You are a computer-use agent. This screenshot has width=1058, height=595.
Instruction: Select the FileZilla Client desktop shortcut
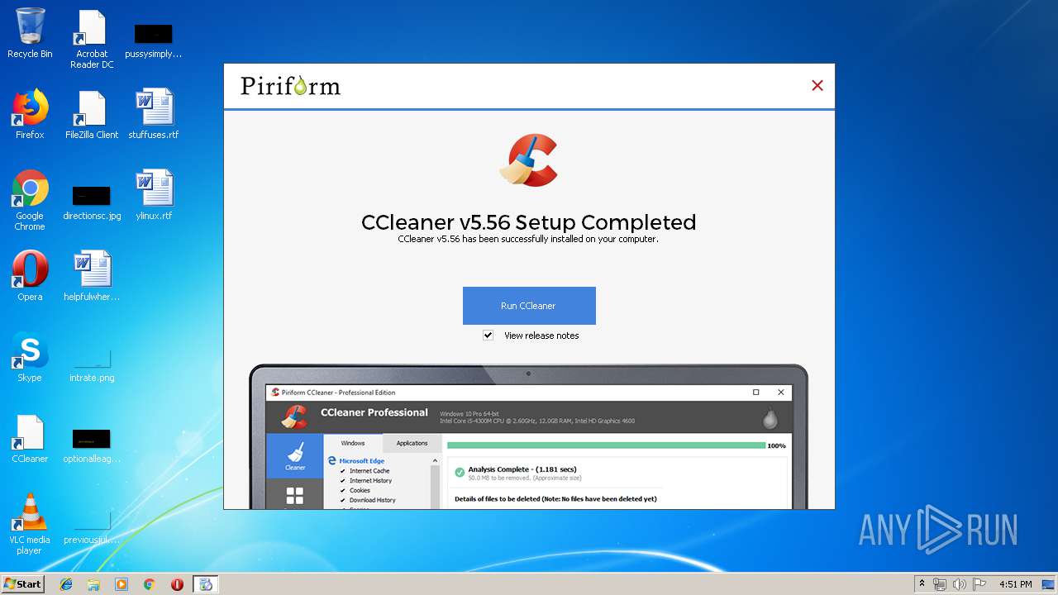click(x=92, y=114)
